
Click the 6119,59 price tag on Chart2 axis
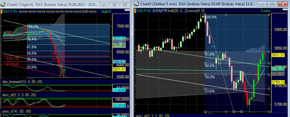click(x=119, y=61)
